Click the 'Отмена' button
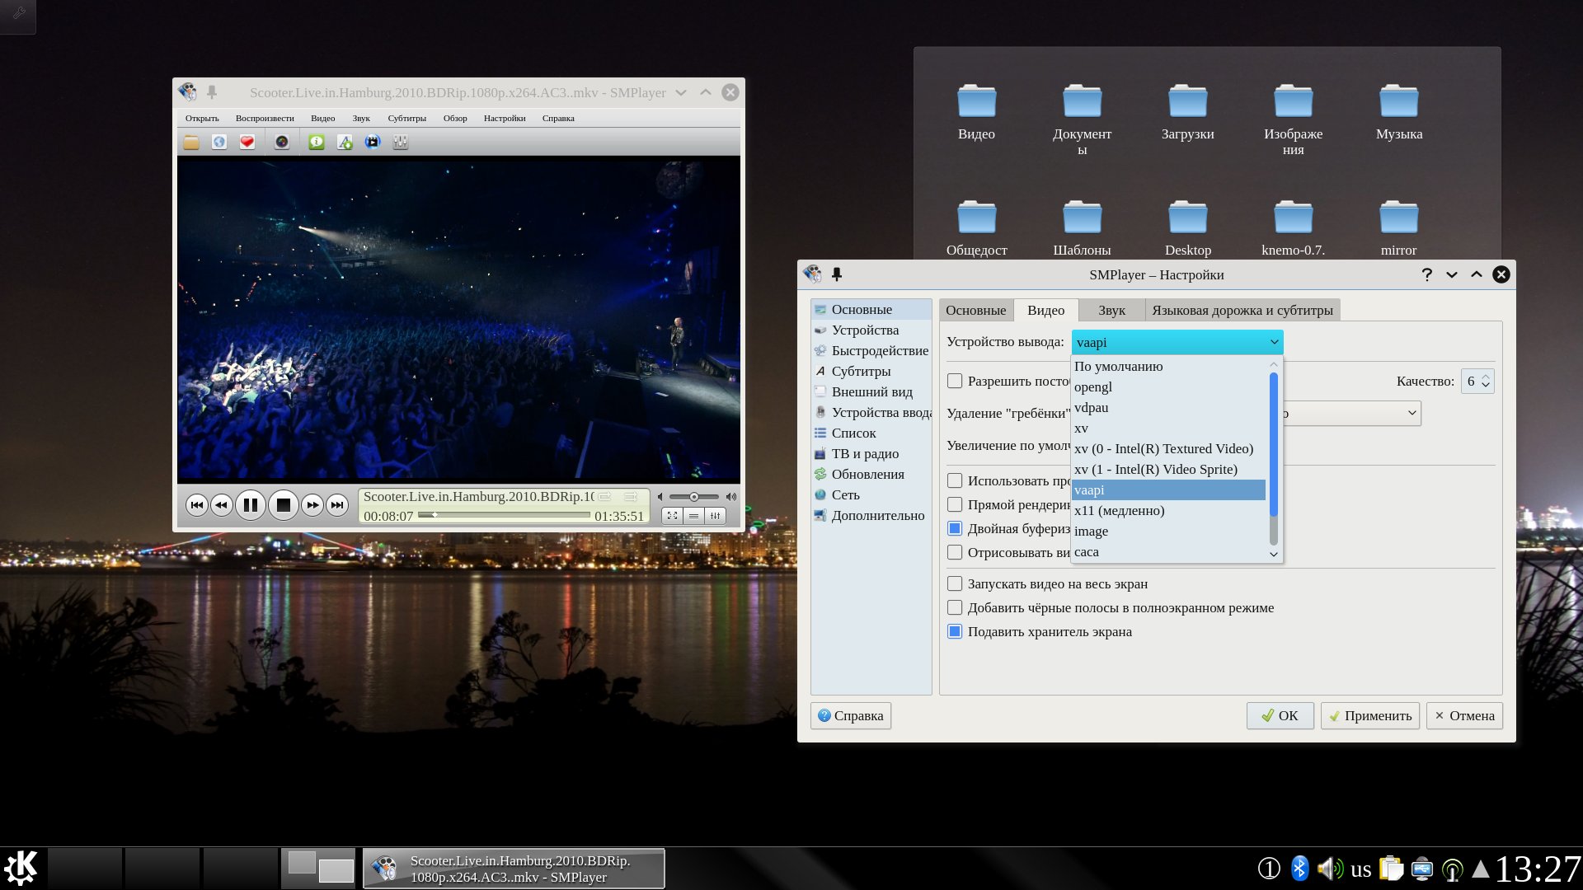This screenshot has height=890, width=1583. click(1464, 716)
